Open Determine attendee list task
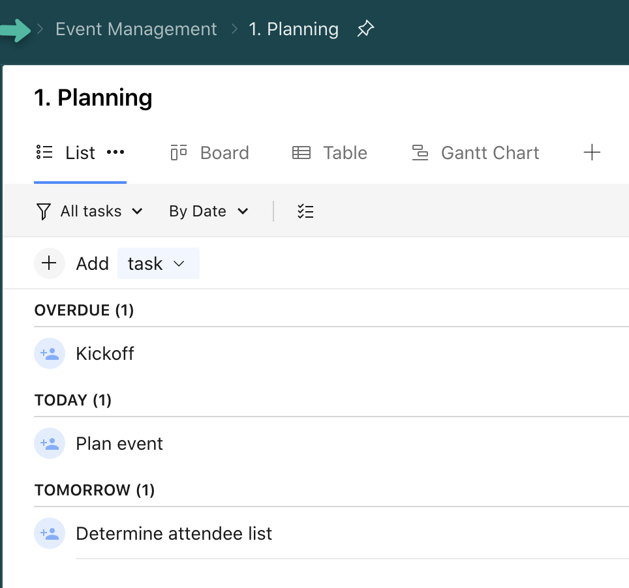This screenshot has width=629, height=588. 174,533
